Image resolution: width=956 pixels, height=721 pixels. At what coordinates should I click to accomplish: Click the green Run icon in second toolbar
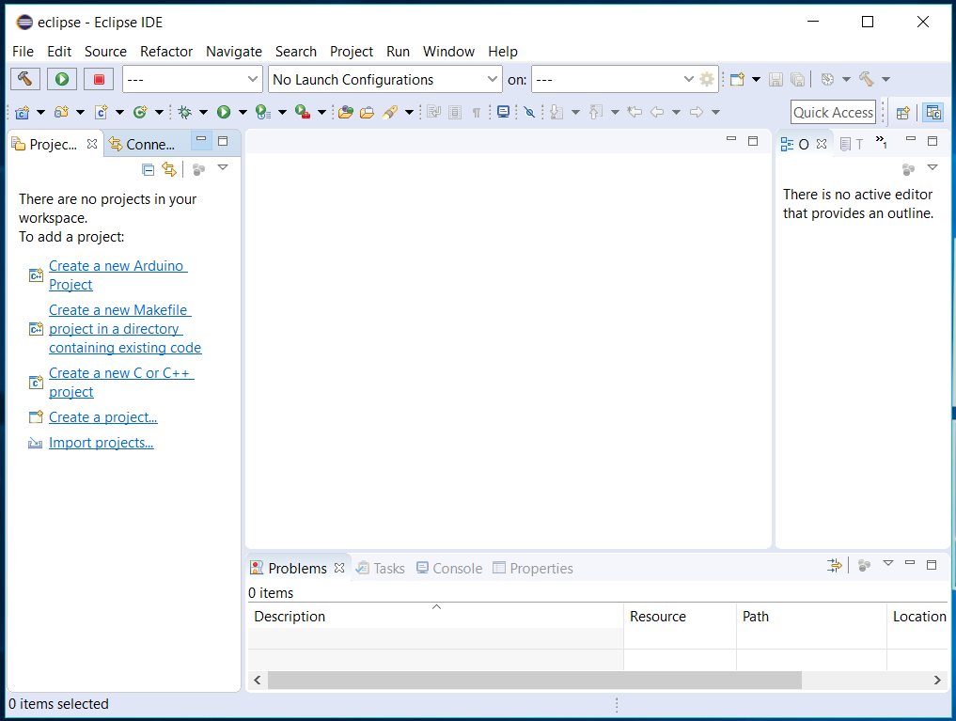click(224, 112)
